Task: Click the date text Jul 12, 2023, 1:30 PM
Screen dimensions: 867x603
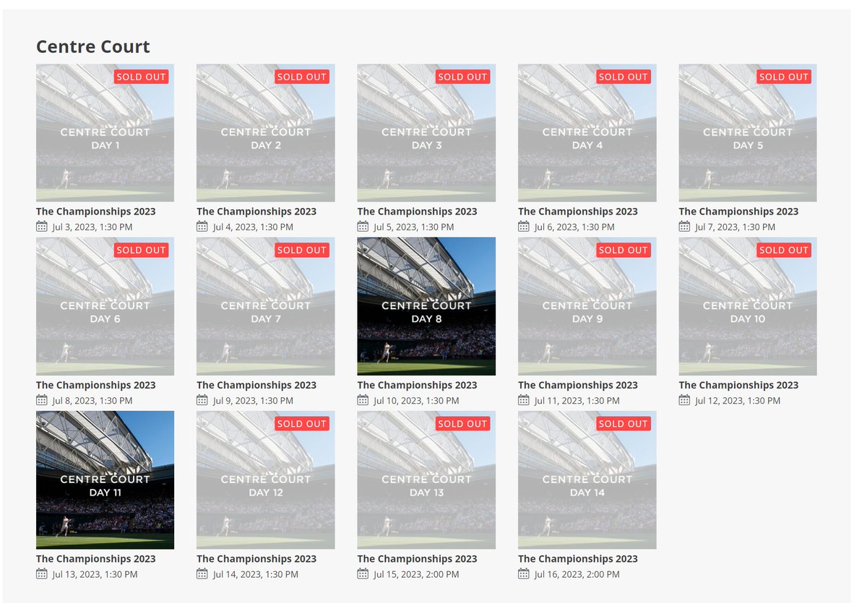Action: 738,401
